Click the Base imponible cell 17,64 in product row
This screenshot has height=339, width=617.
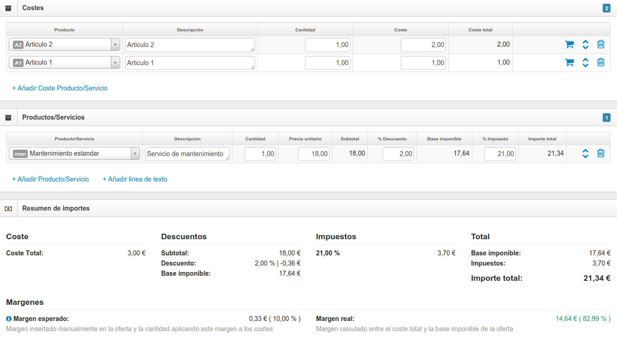pyautogui.click(x=461, y=153)
